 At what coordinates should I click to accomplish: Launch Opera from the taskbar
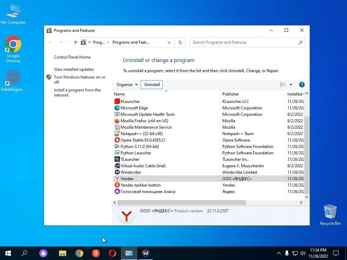(x=113, y=253)
